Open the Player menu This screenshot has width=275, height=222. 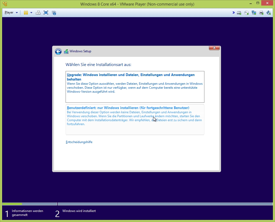11,13
